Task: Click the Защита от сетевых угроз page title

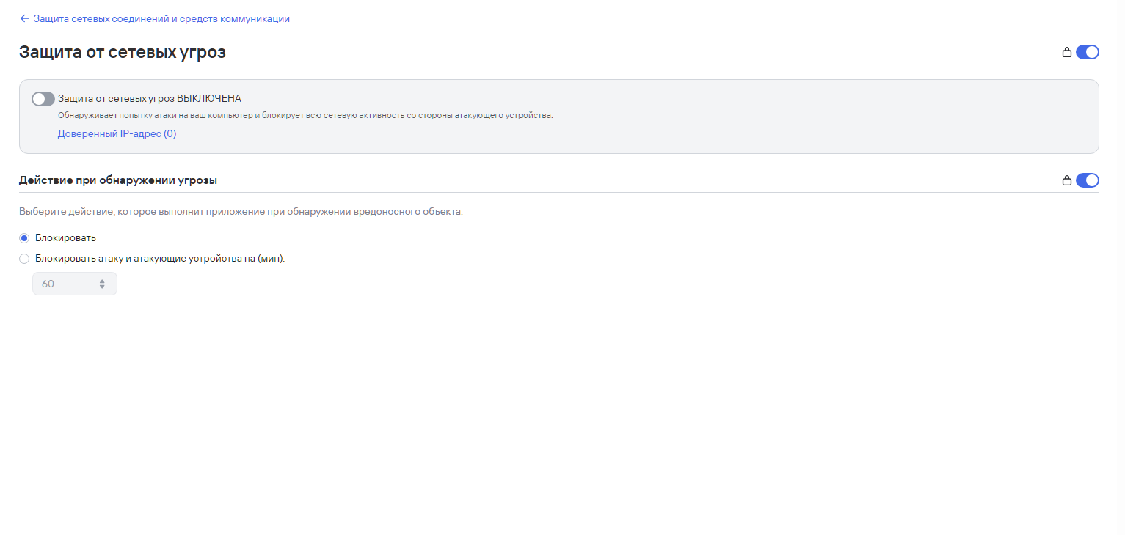Action: [x=123, y=52]
